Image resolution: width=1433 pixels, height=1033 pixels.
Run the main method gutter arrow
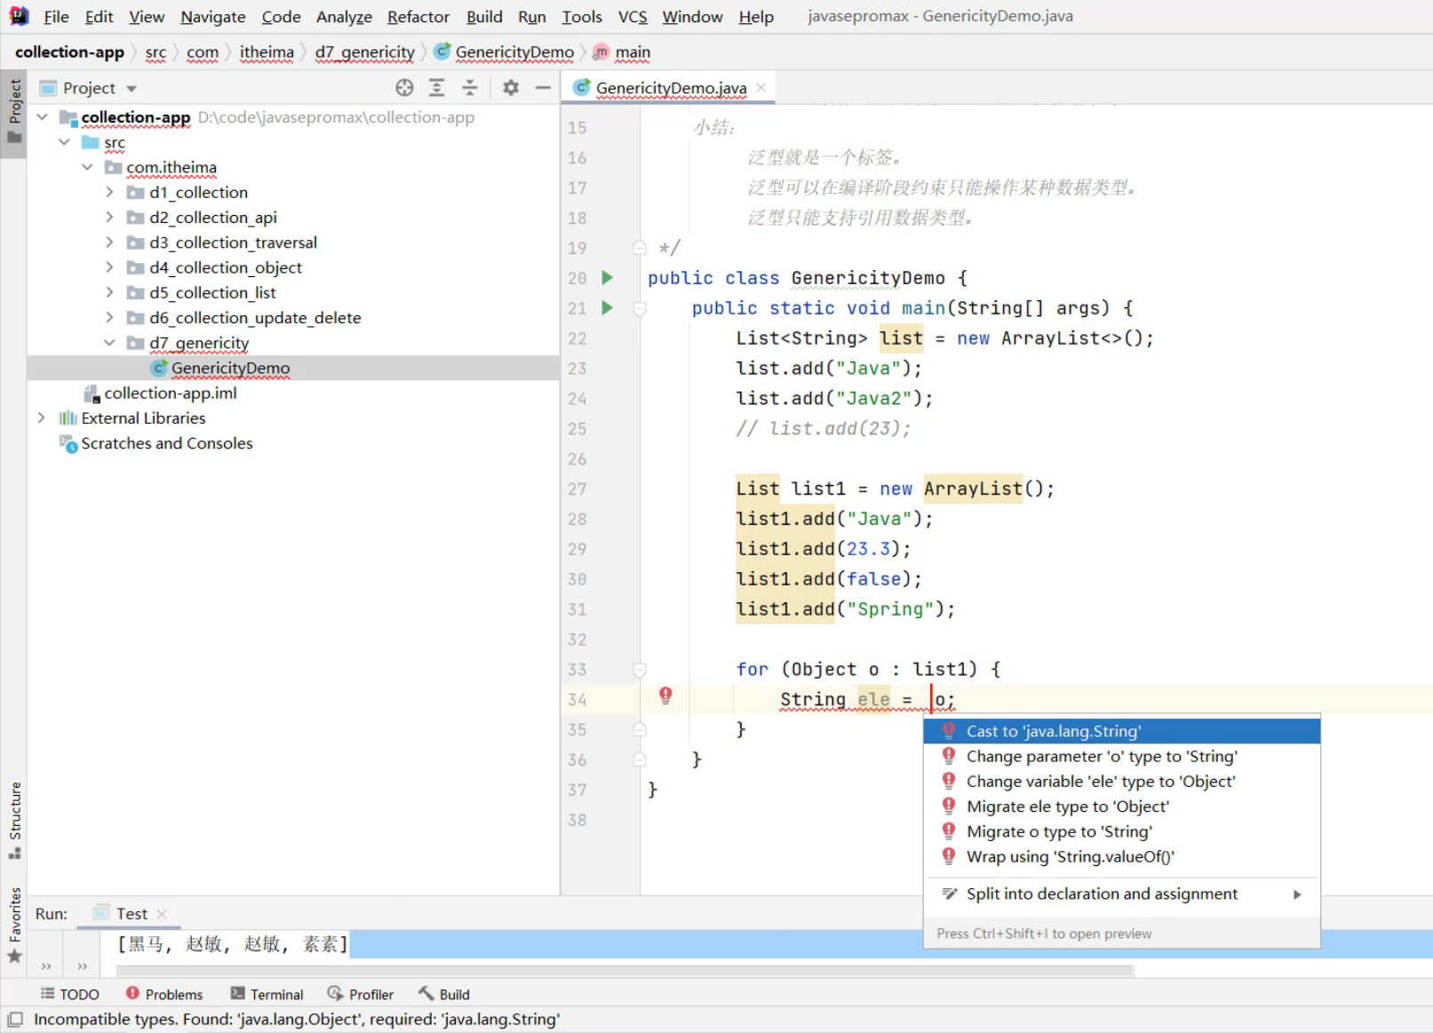(x=608, y=308)
